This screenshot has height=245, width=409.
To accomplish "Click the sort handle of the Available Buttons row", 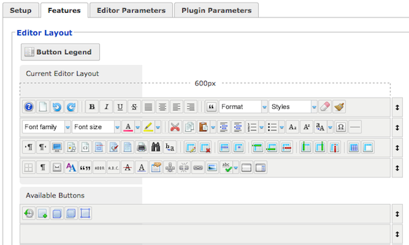I will click(397, 214).
